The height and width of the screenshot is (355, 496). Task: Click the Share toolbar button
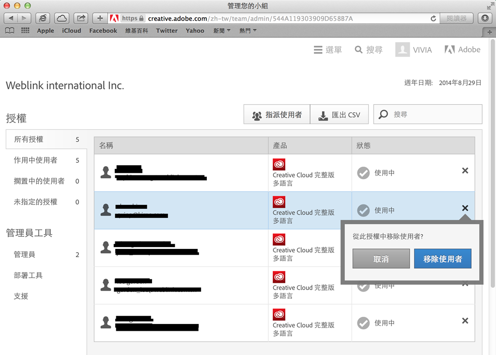(81, 18)
